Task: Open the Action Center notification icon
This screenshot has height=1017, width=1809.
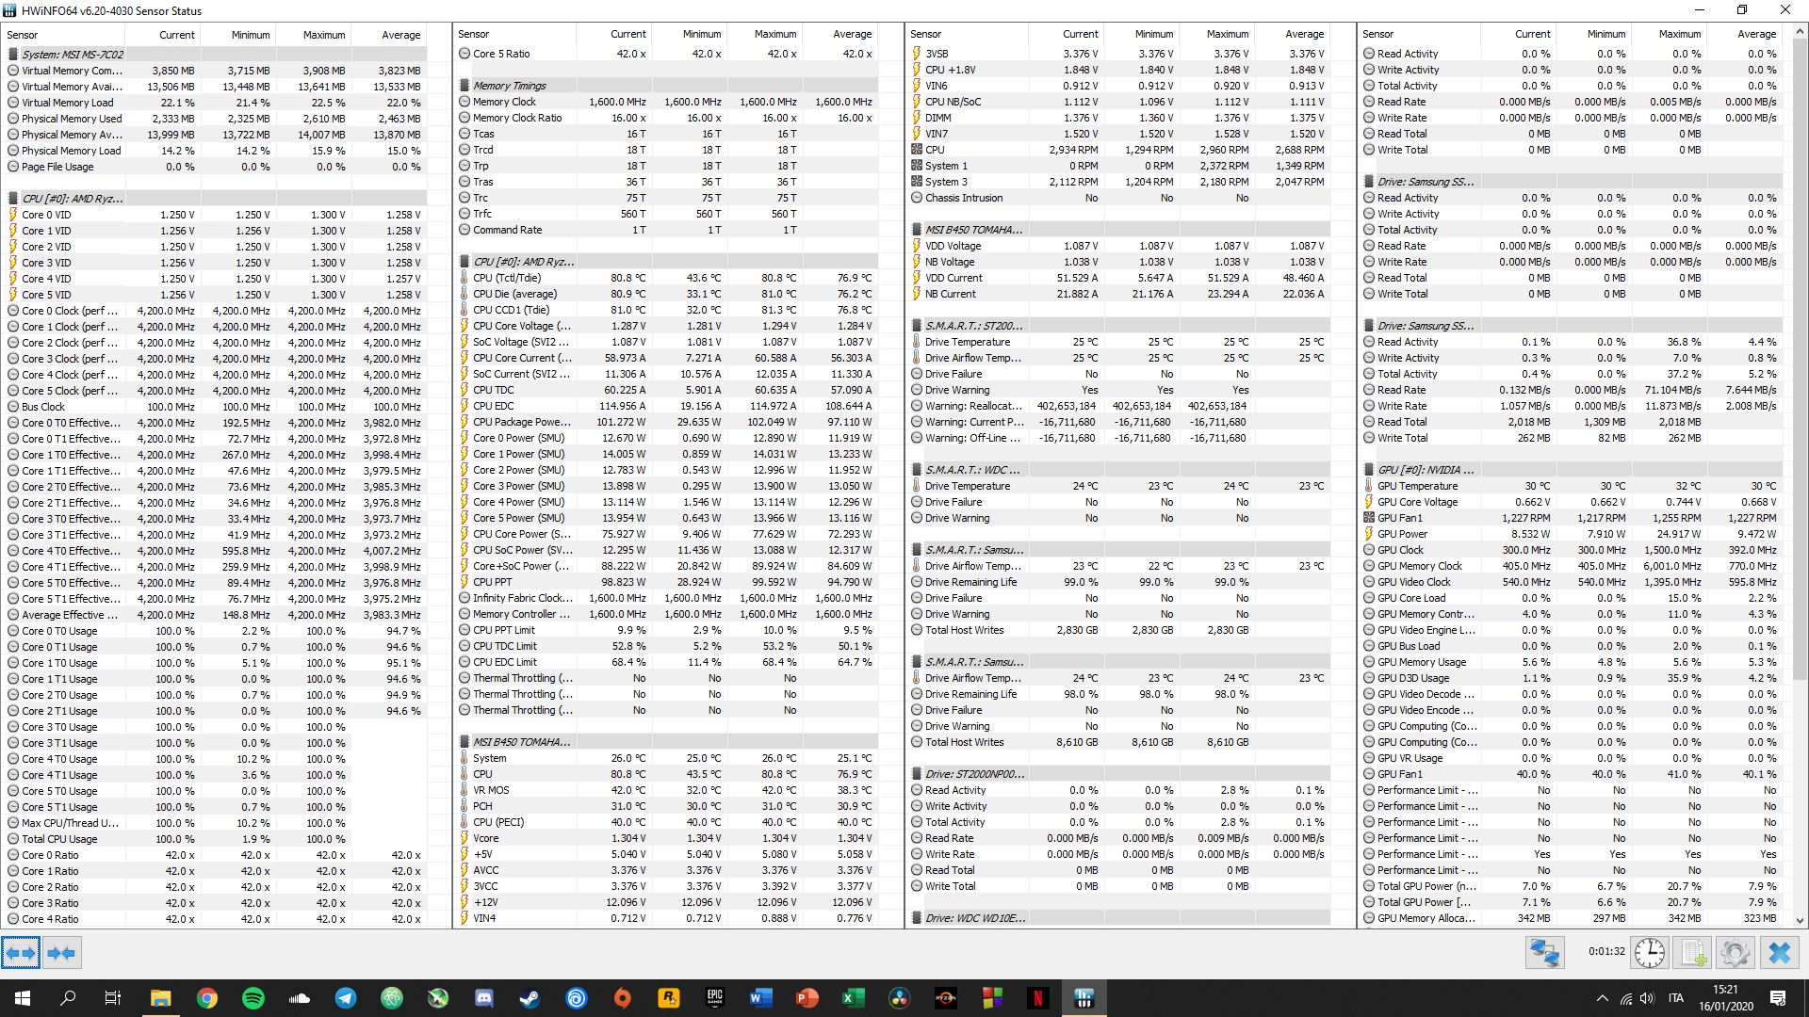Action: tap(1778, 998)
